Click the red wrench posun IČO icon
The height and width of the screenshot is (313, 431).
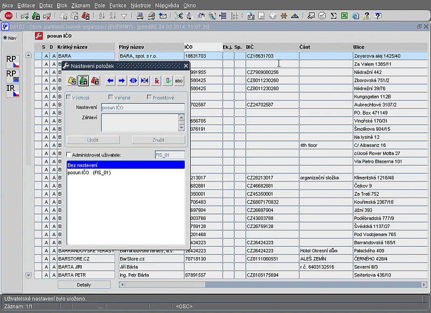[39, 36]
